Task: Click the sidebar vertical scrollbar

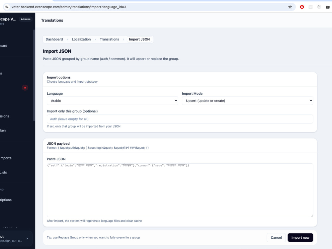Action: [x=34, y=75]
